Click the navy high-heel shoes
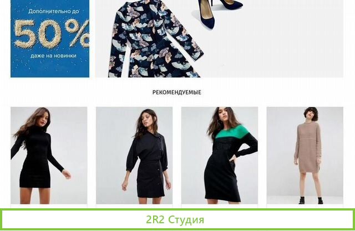 point(220,13)
